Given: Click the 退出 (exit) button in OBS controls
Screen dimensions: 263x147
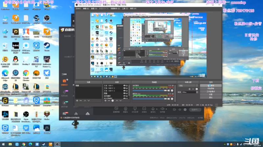Looking at the screenshot, I should (x=211, y=97).
